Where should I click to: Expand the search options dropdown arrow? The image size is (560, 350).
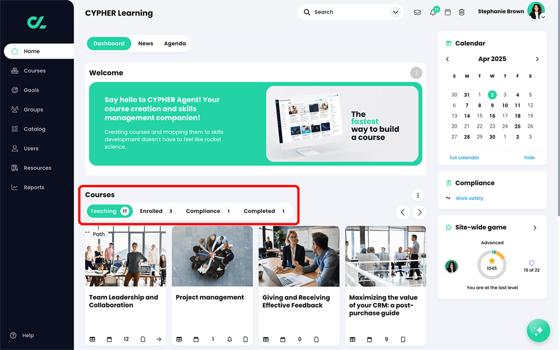395,12
